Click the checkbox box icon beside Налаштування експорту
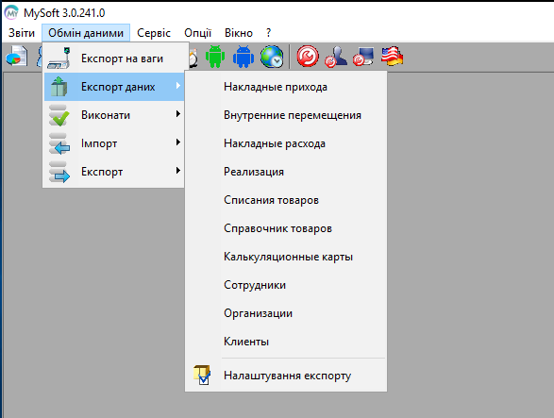Image resolution: width=554 pixels, height=418 pixels. coord(202,375)
